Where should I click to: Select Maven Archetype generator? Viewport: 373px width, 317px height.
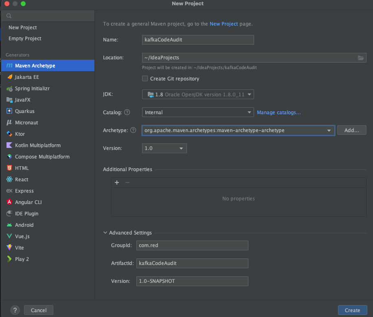tap(48, 65)
